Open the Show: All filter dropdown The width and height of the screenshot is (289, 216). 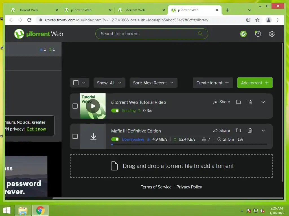pyautogui.click(x=109, y=83)
